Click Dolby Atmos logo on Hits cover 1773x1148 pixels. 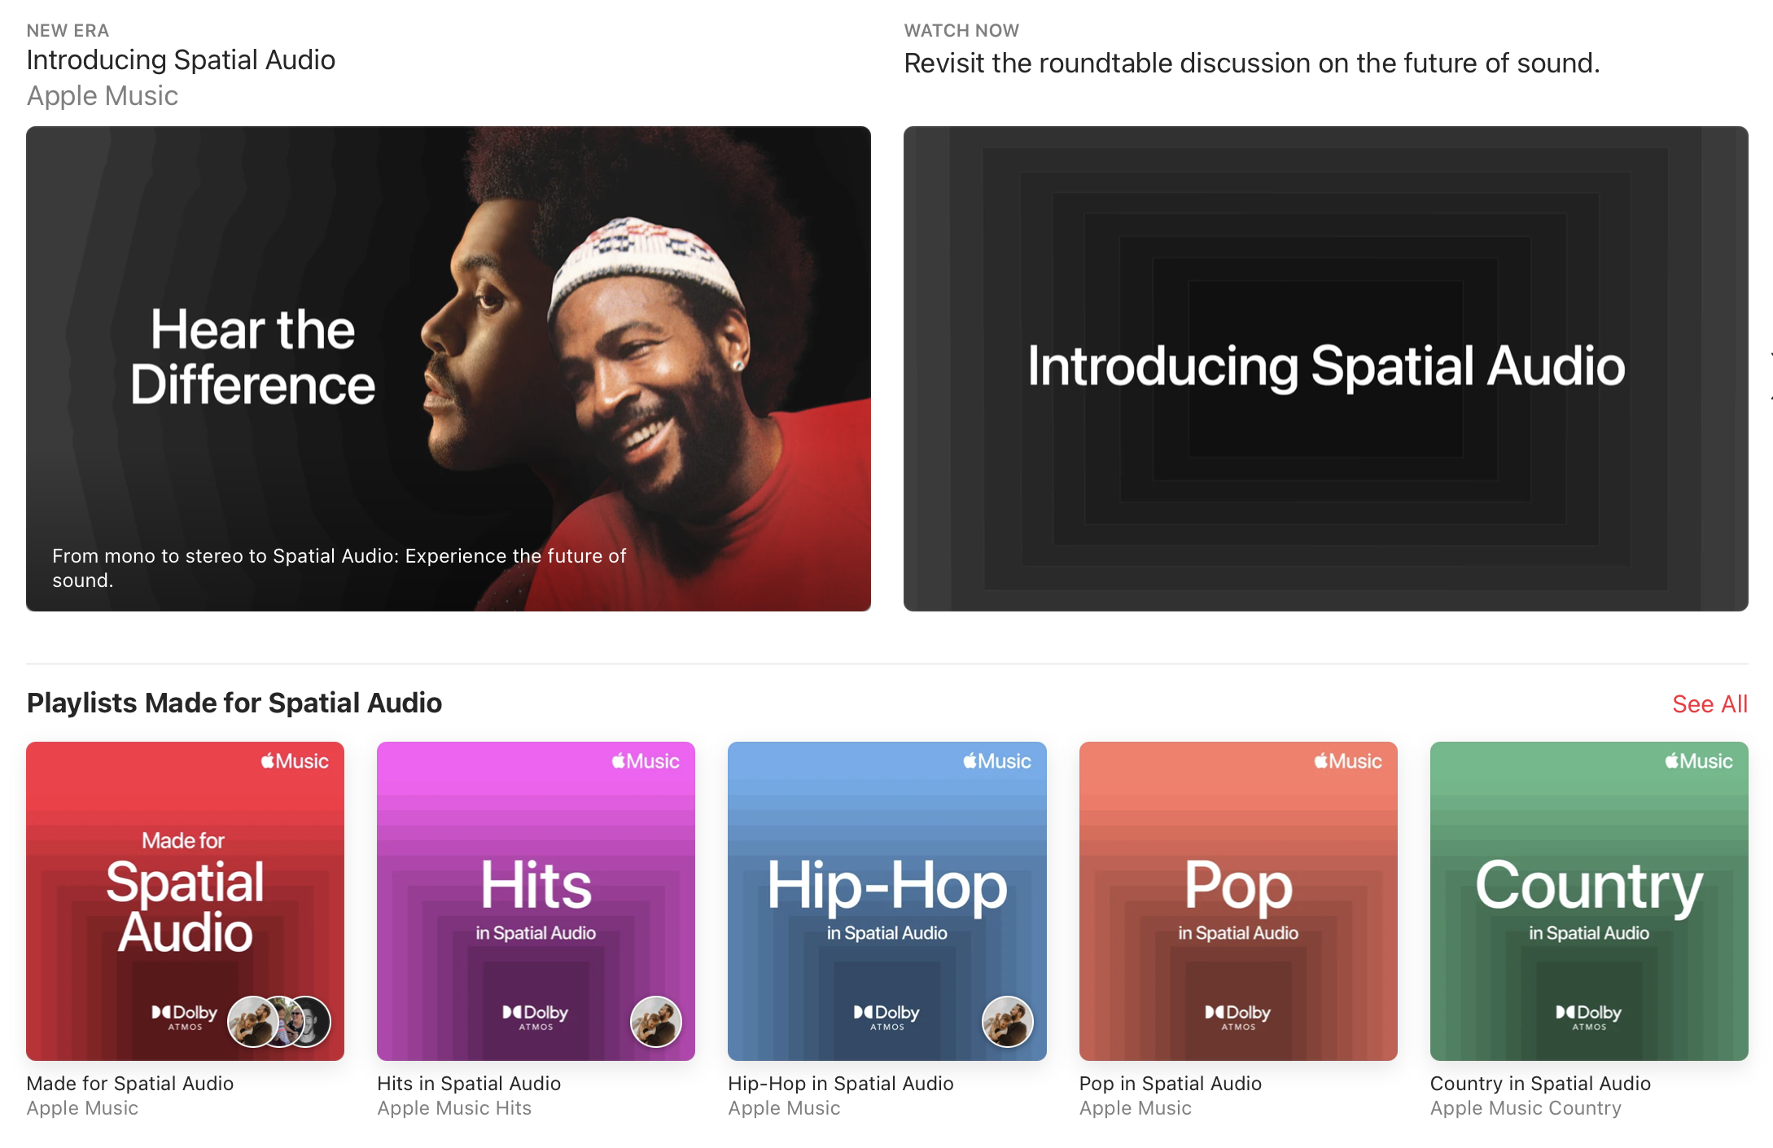pyautogui.click(x=535, y=1016)
